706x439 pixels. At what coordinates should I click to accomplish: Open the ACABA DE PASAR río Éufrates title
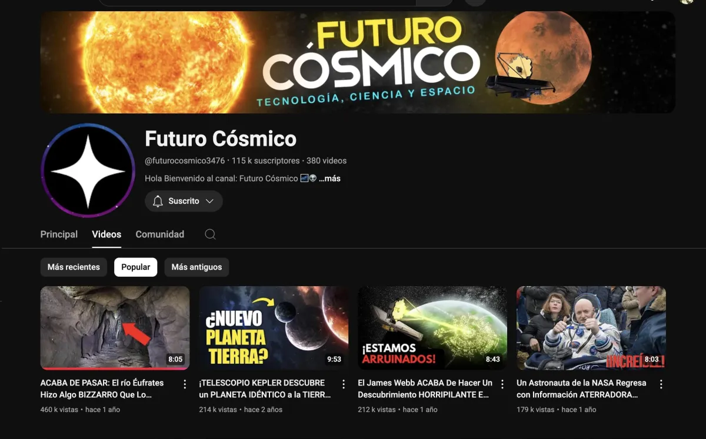coord(102,388)
